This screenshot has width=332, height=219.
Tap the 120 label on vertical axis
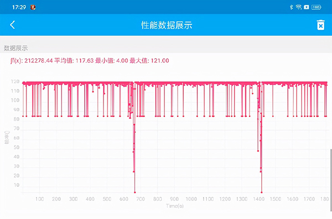tap(15, 82)
